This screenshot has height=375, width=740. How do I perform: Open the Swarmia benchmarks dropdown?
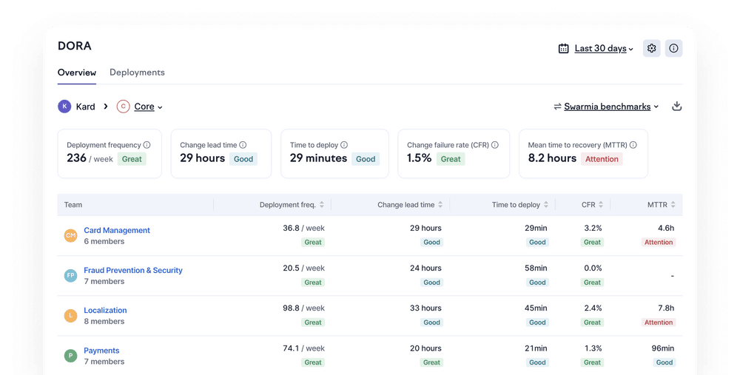pos(606,107)
